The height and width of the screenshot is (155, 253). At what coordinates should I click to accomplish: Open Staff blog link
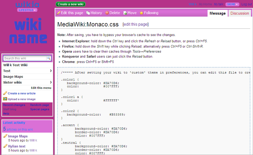click(9, 109)
